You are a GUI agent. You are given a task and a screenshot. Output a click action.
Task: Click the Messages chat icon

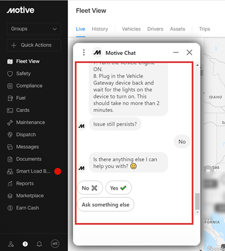pos(10,147)
